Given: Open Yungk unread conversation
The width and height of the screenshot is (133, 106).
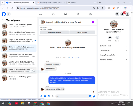Looking at the screenshot, I should tap(19, 41).
